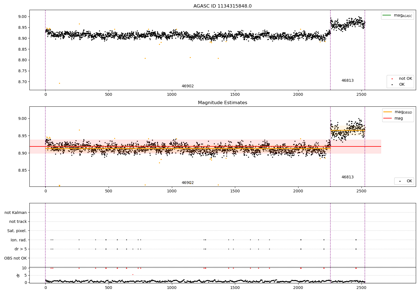Click the 'not track' row label

pyautogui.click(x=18, y=221)
